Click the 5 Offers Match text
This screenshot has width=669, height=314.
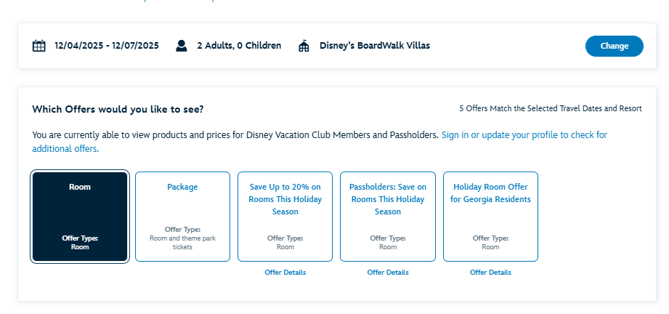[x=551, y=108]
